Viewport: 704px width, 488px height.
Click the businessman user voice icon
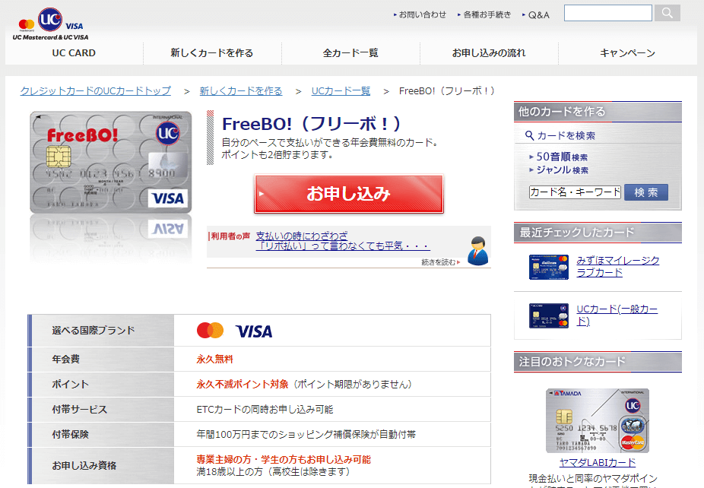tap(477, 251)
